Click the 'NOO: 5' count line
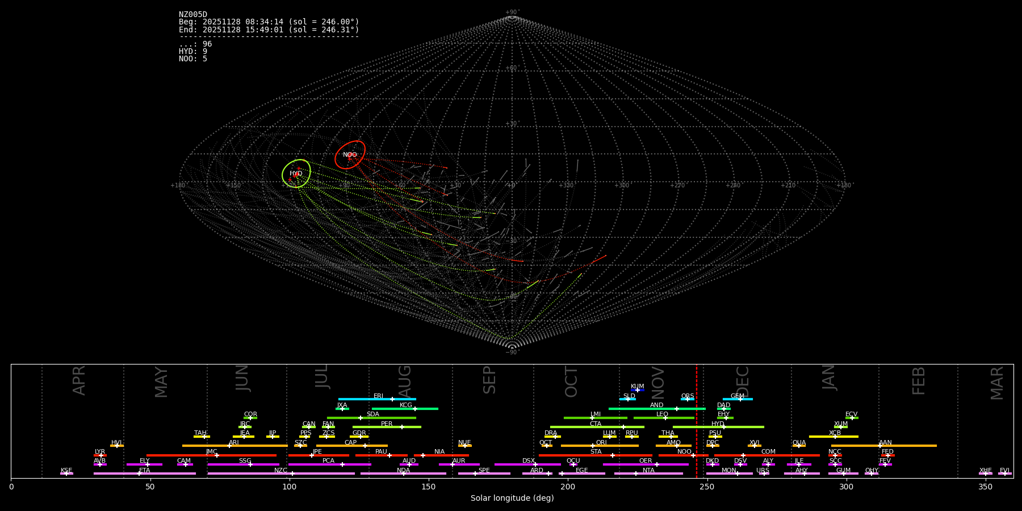The image size is (1022, 511). 193,59
